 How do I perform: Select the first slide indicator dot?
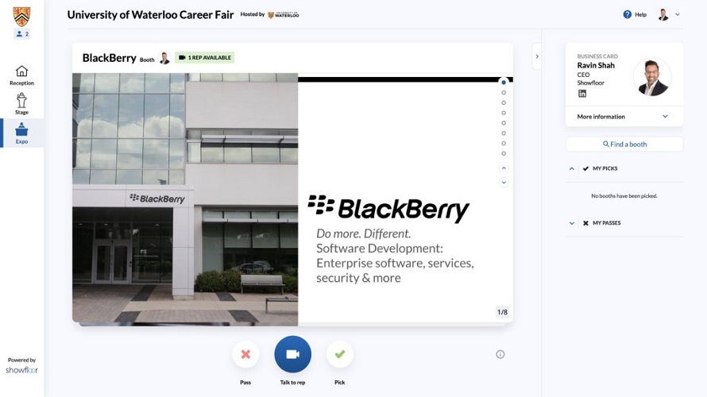(x=504, y=83)
